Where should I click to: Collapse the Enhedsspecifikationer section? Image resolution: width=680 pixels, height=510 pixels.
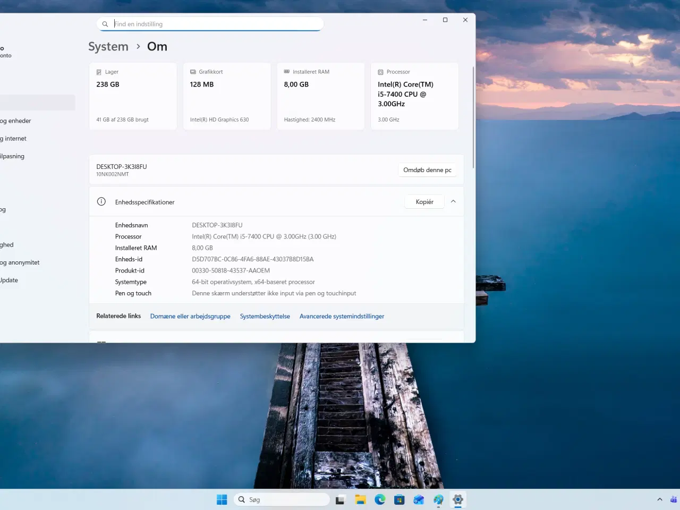453,201
